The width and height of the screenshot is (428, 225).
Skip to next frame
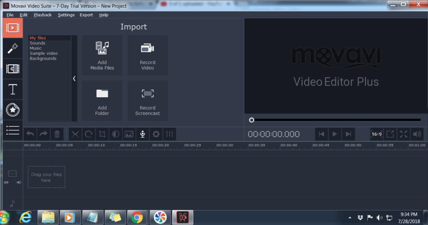click(x=348, y=134)
